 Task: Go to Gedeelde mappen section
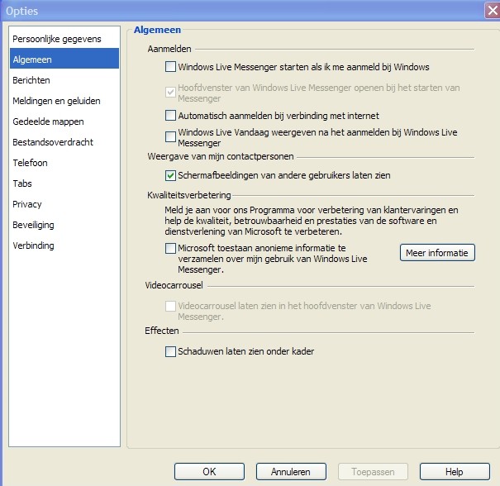[64, 121]
